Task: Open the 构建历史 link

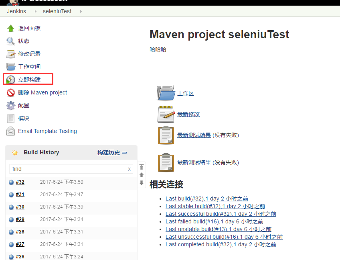Action: 109,152
